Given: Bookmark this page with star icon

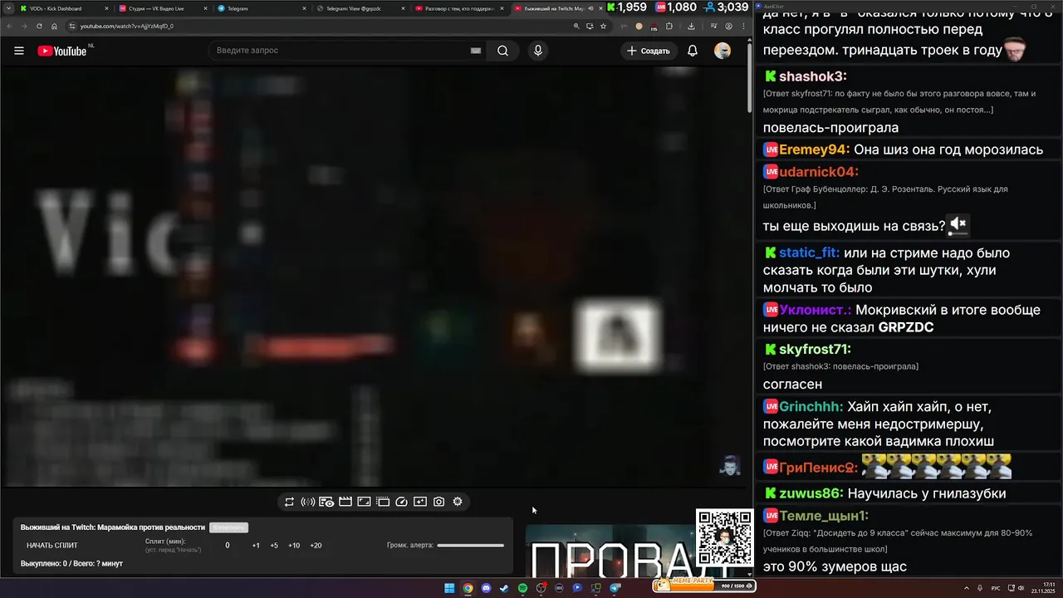Looking at the screenshot, I should coord(604,26).
